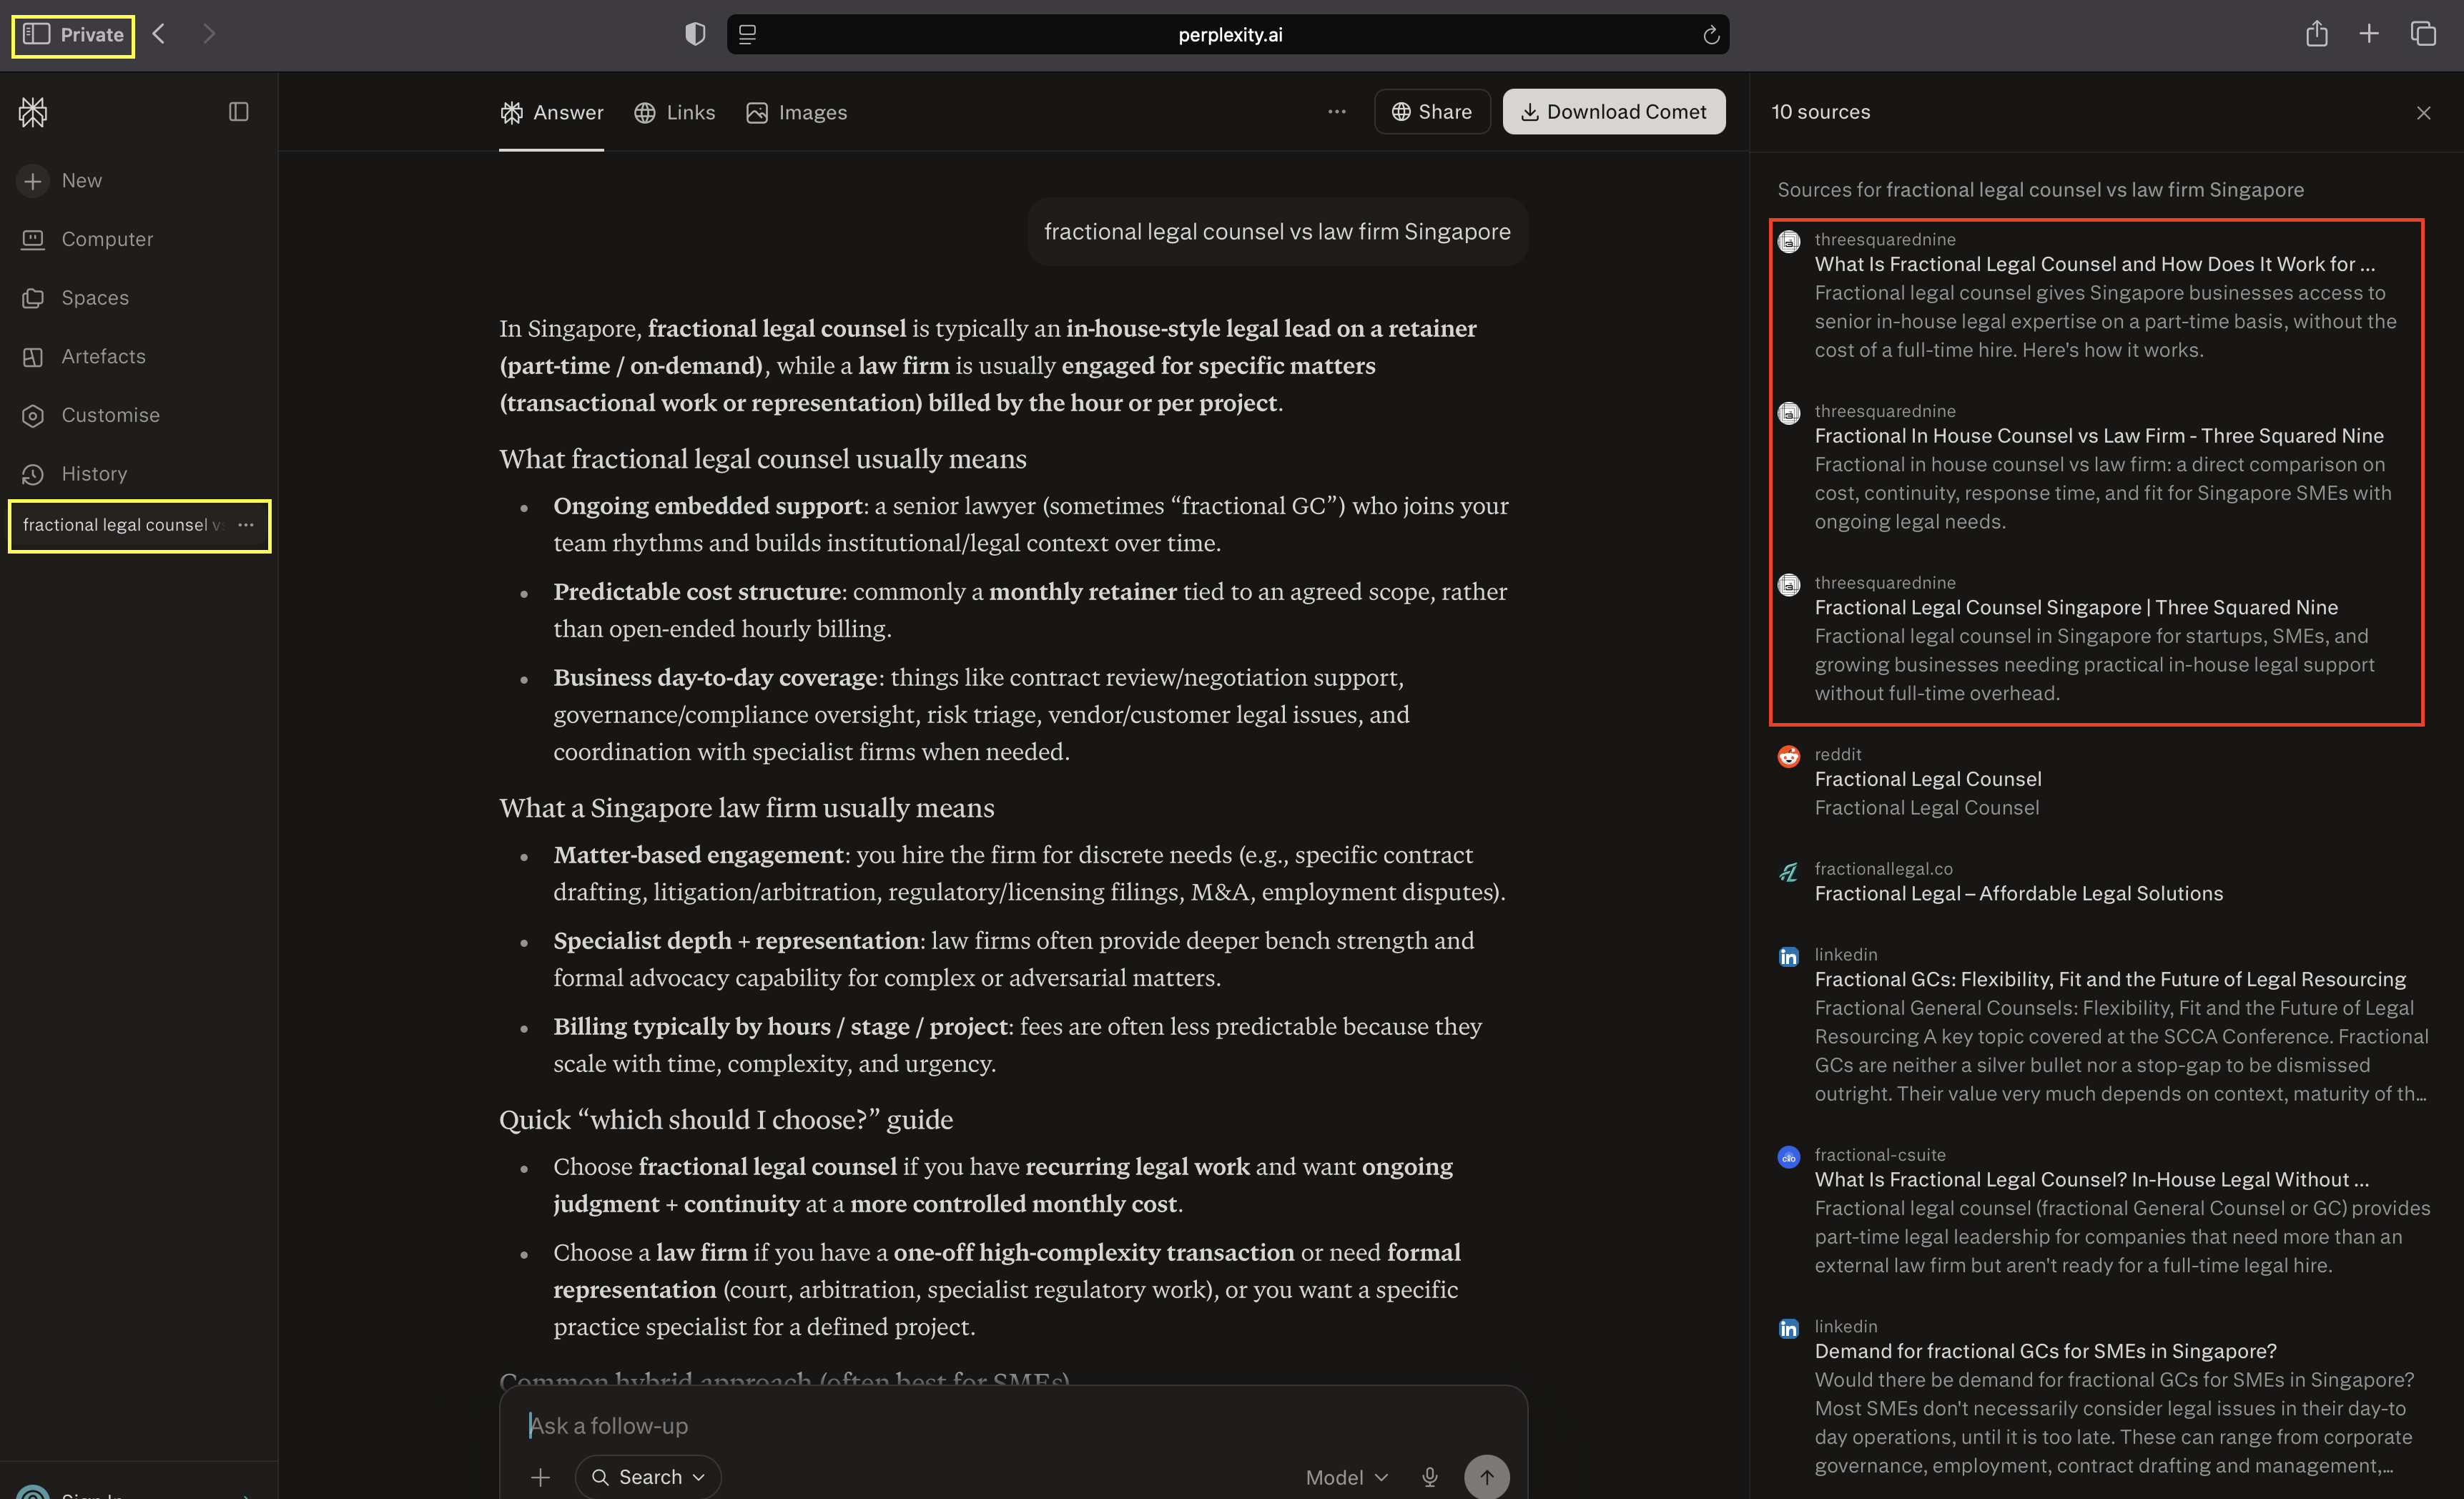Open thread options three-dot menu in sidebar
Viewport: 2464px width, 1499px height.
tap(246, 525)
